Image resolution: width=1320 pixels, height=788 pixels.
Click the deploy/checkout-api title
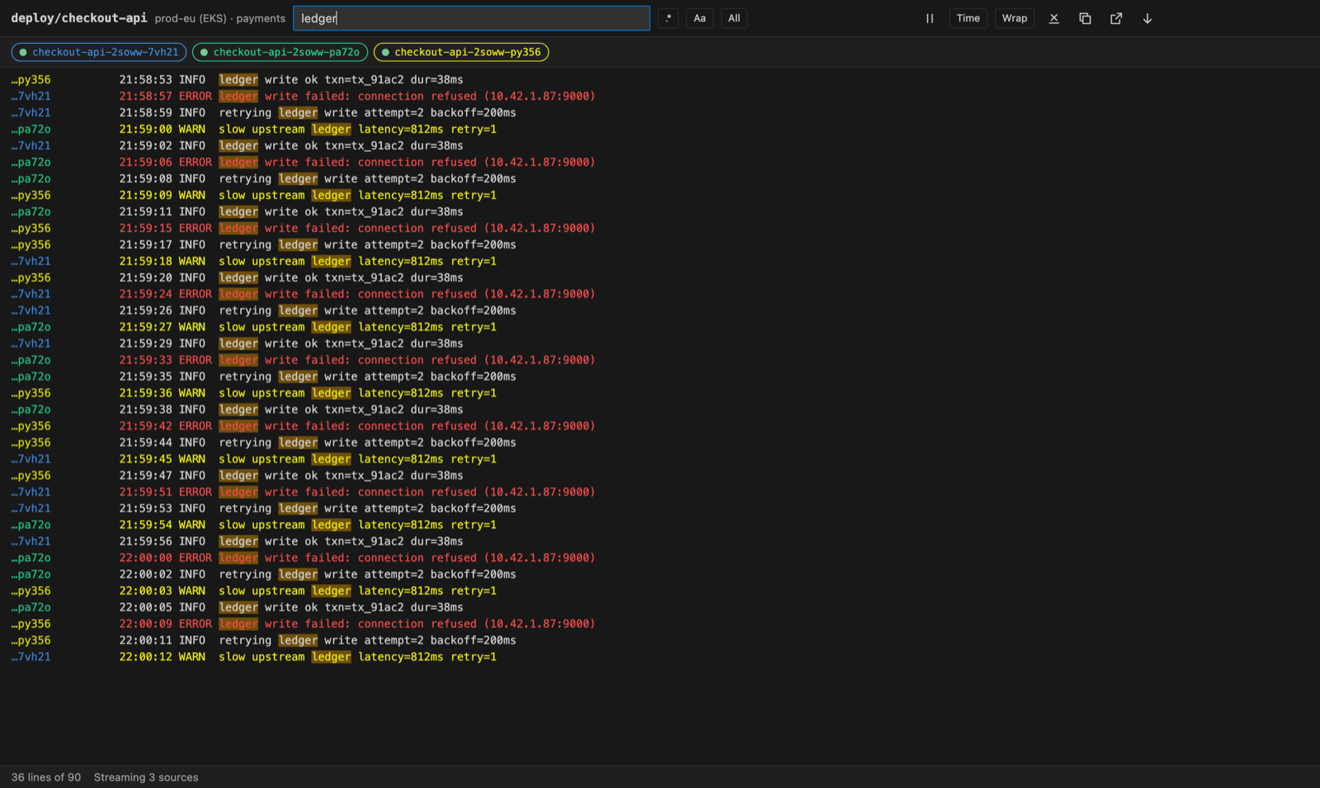click(79, 18)
